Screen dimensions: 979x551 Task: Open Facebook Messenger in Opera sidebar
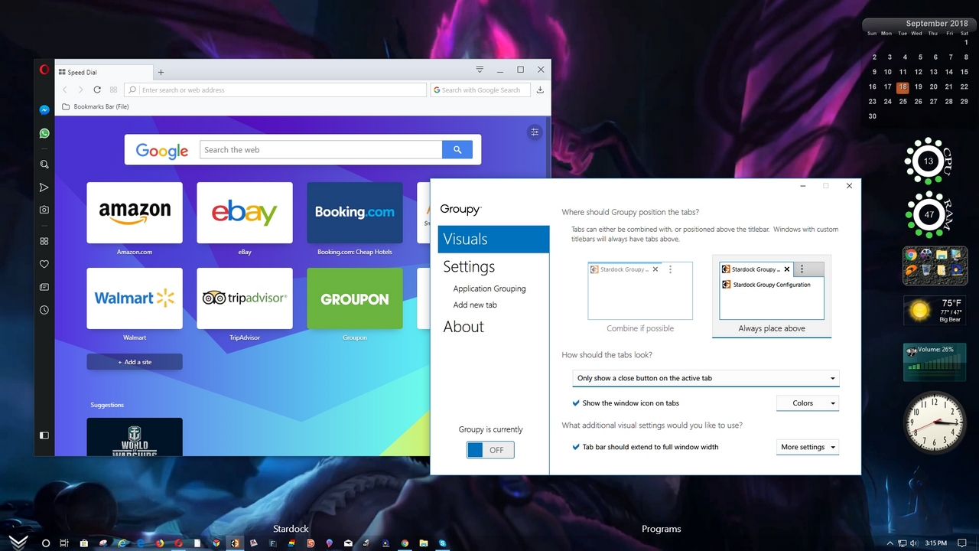coord(44,110)
